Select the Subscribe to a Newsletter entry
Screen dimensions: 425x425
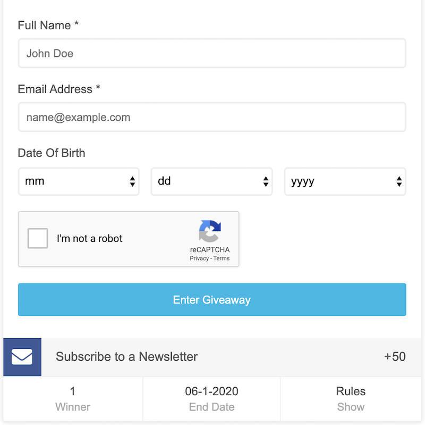126,357
